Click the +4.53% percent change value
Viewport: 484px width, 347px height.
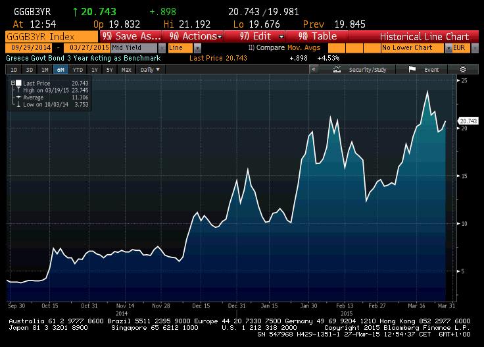(328, 58)
